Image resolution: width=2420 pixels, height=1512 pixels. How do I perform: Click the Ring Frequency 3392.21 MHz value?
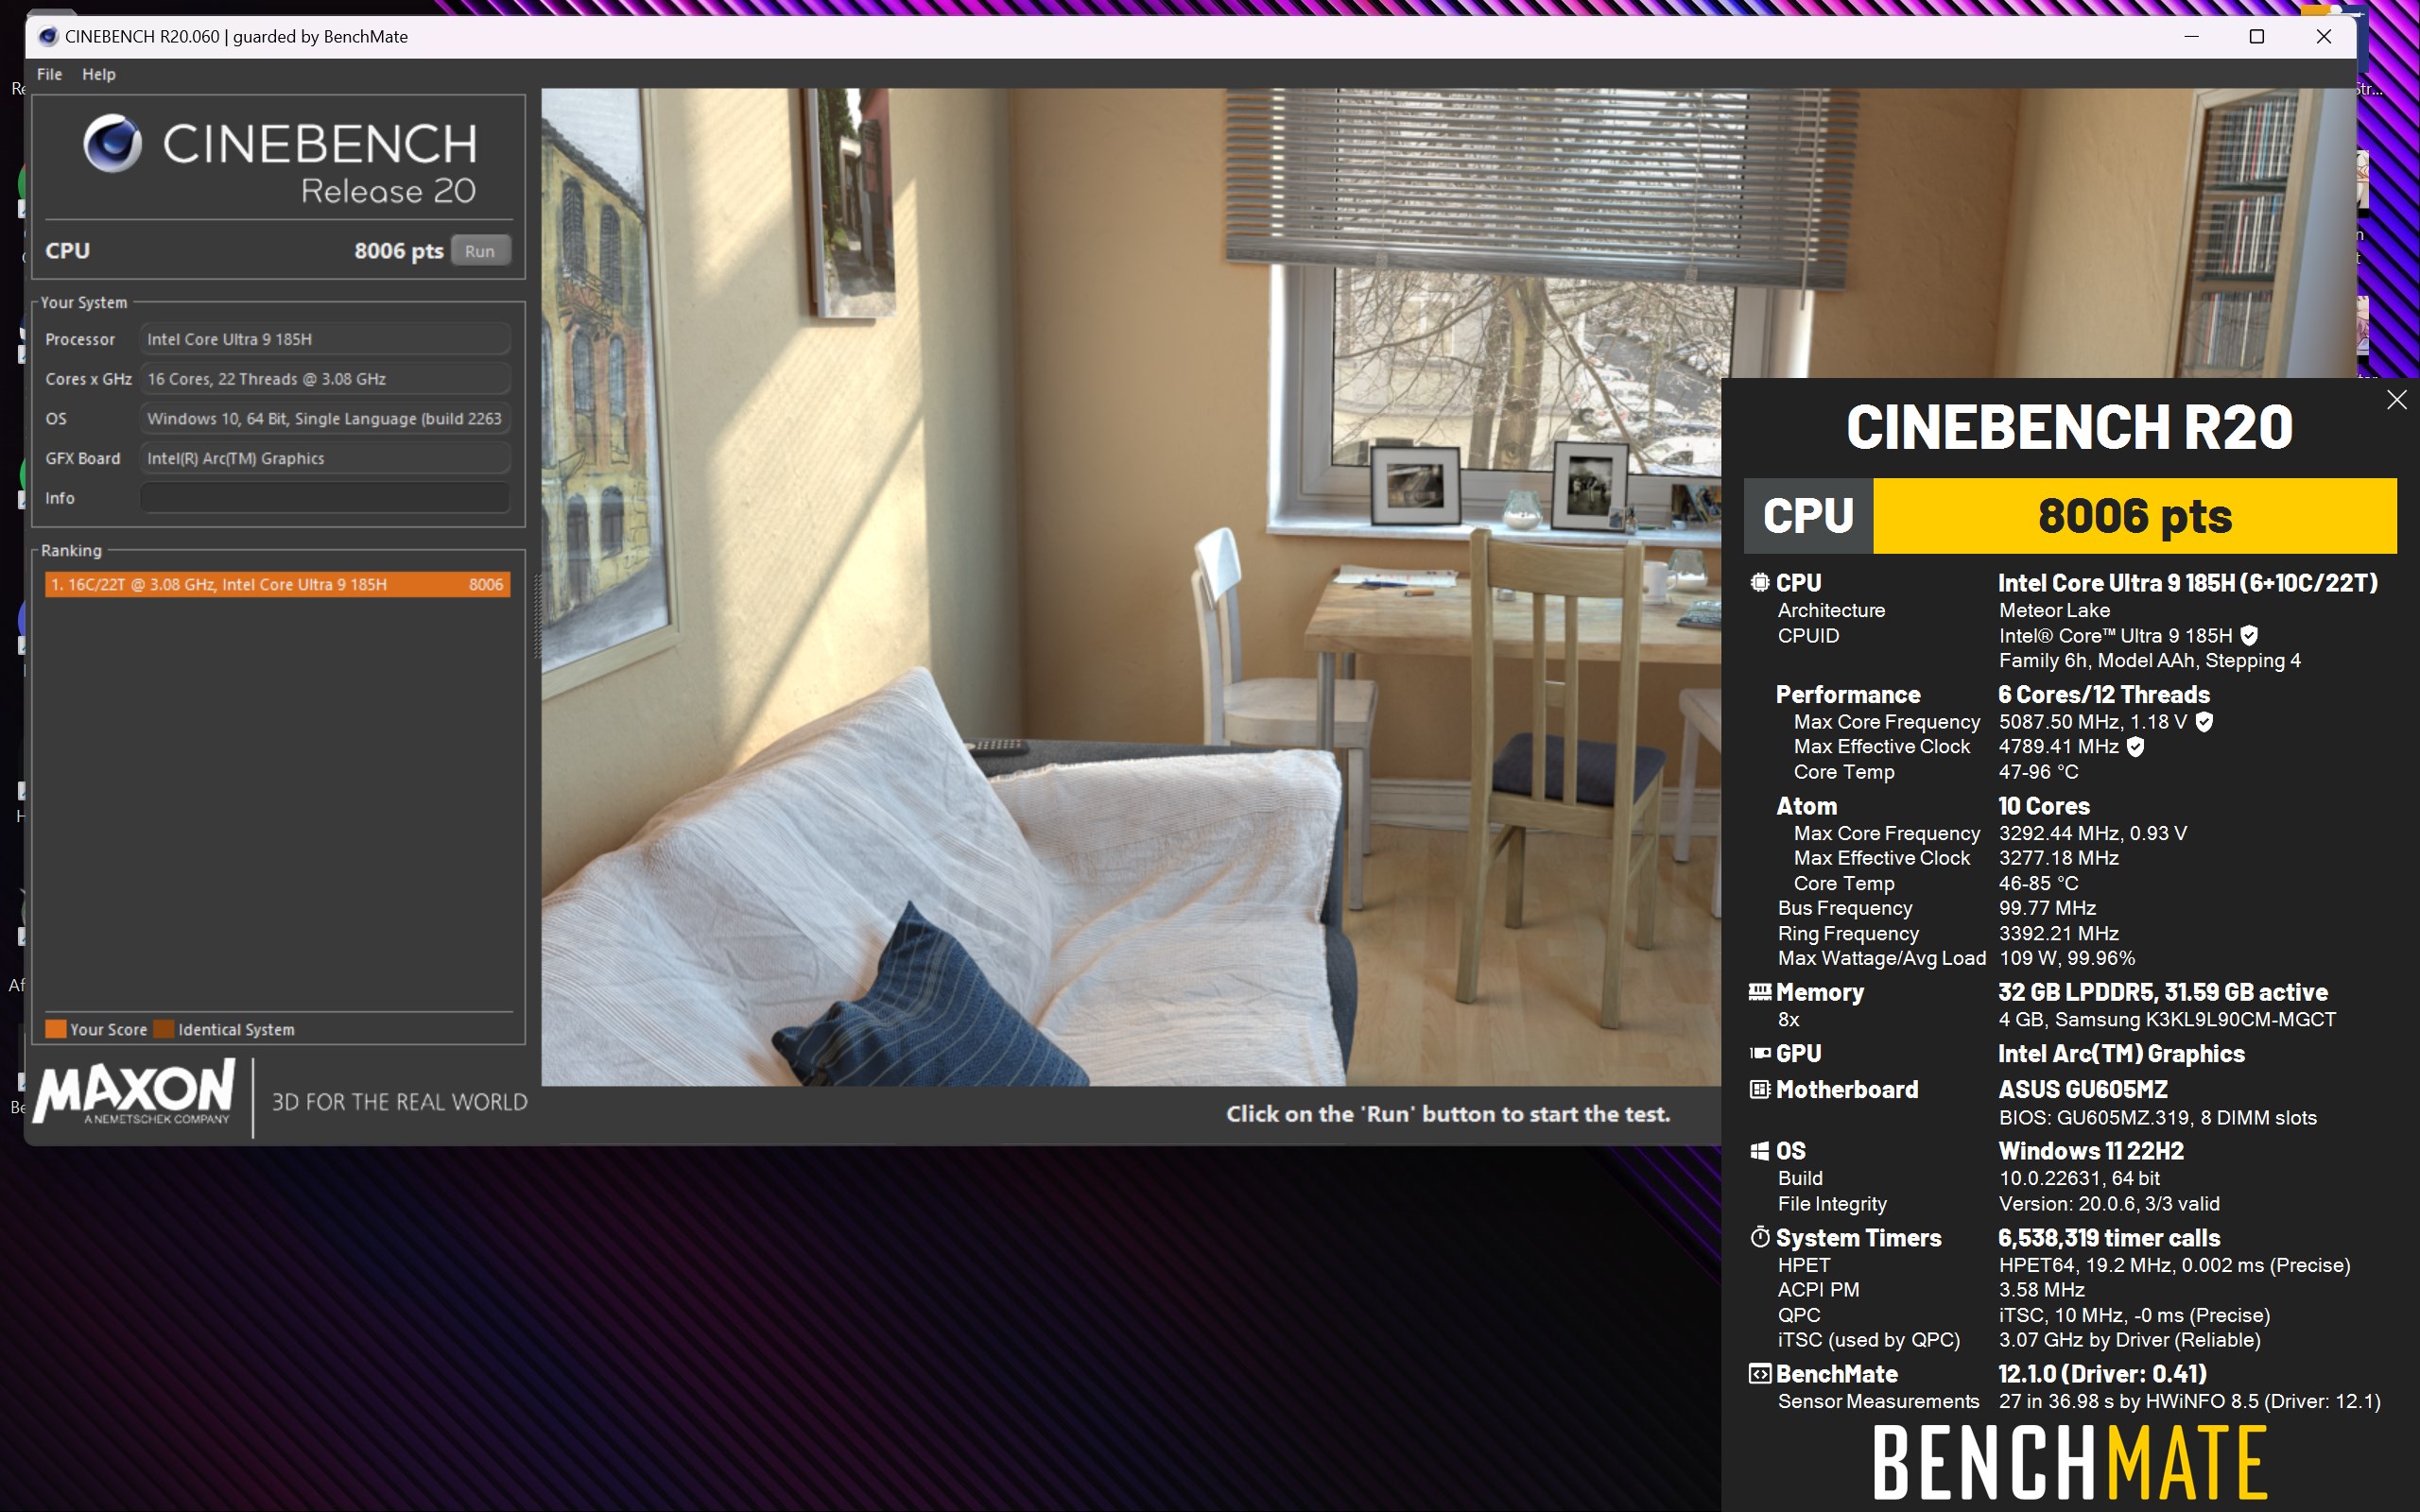(2058, 933)
